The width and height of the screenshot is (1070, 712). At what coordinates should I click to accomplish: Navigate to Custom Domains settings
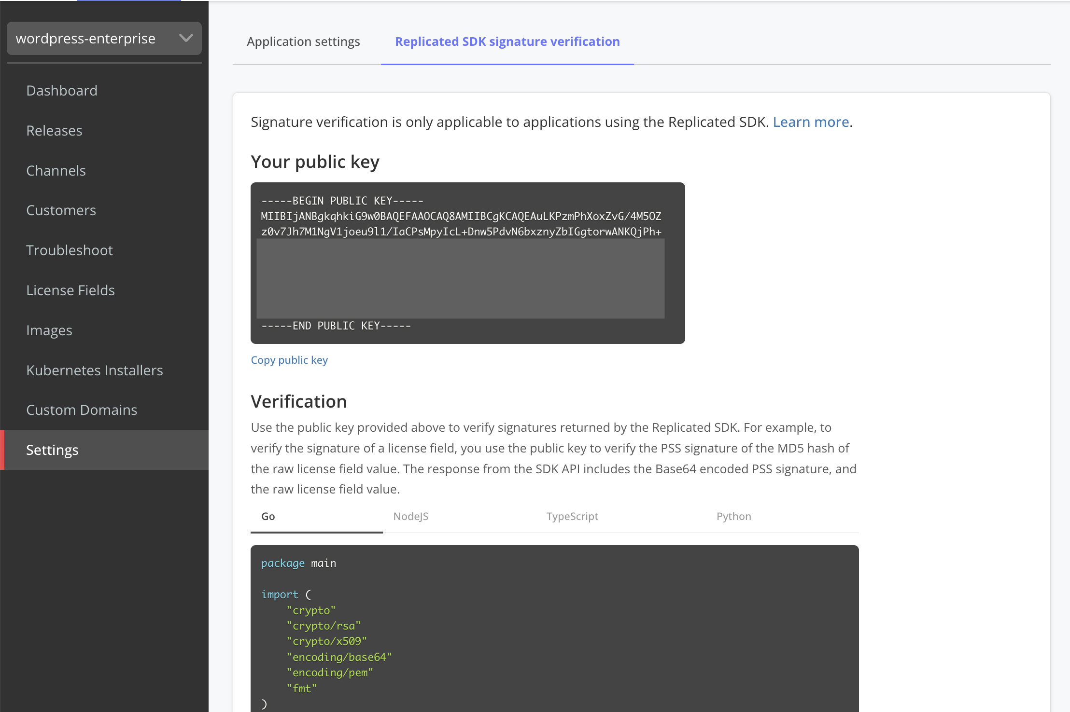pyautogui.click(x=82, y=409)
